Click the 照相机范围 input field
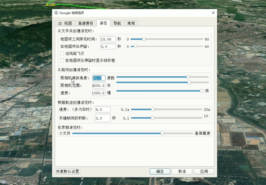266x185 pixels. [x=99, y=85]
